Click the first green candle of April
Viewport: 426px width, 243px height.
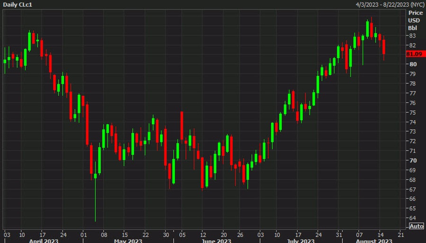tap(5, 61)
